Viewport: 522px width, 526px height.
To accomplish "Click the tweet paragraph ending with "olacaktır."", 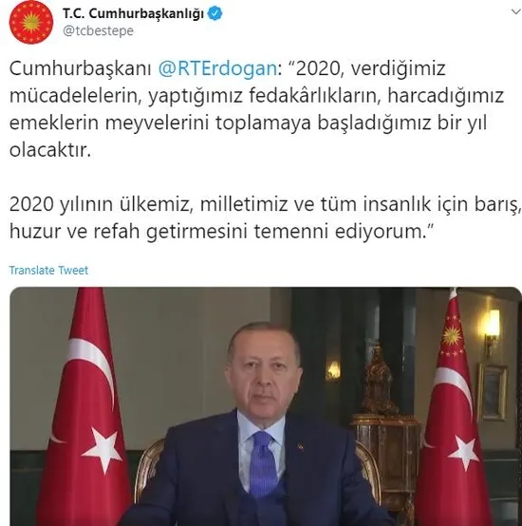I will (256, 109).
